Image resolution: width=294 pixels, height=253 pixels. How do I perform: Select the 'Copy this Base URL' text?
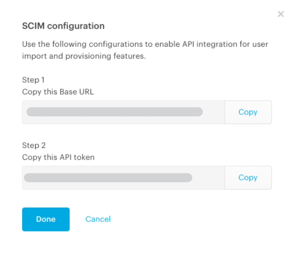pyautogui.click(x=58, y=92)
